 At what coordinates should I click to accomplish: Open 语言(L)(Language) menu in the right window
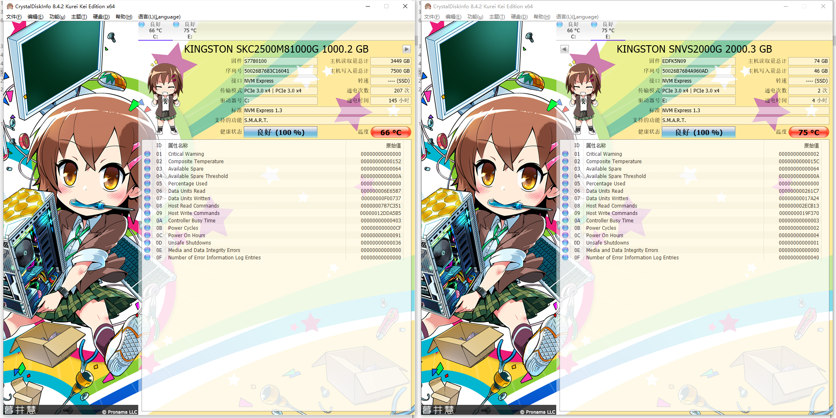pyautogui.click(x=577, y=17)
